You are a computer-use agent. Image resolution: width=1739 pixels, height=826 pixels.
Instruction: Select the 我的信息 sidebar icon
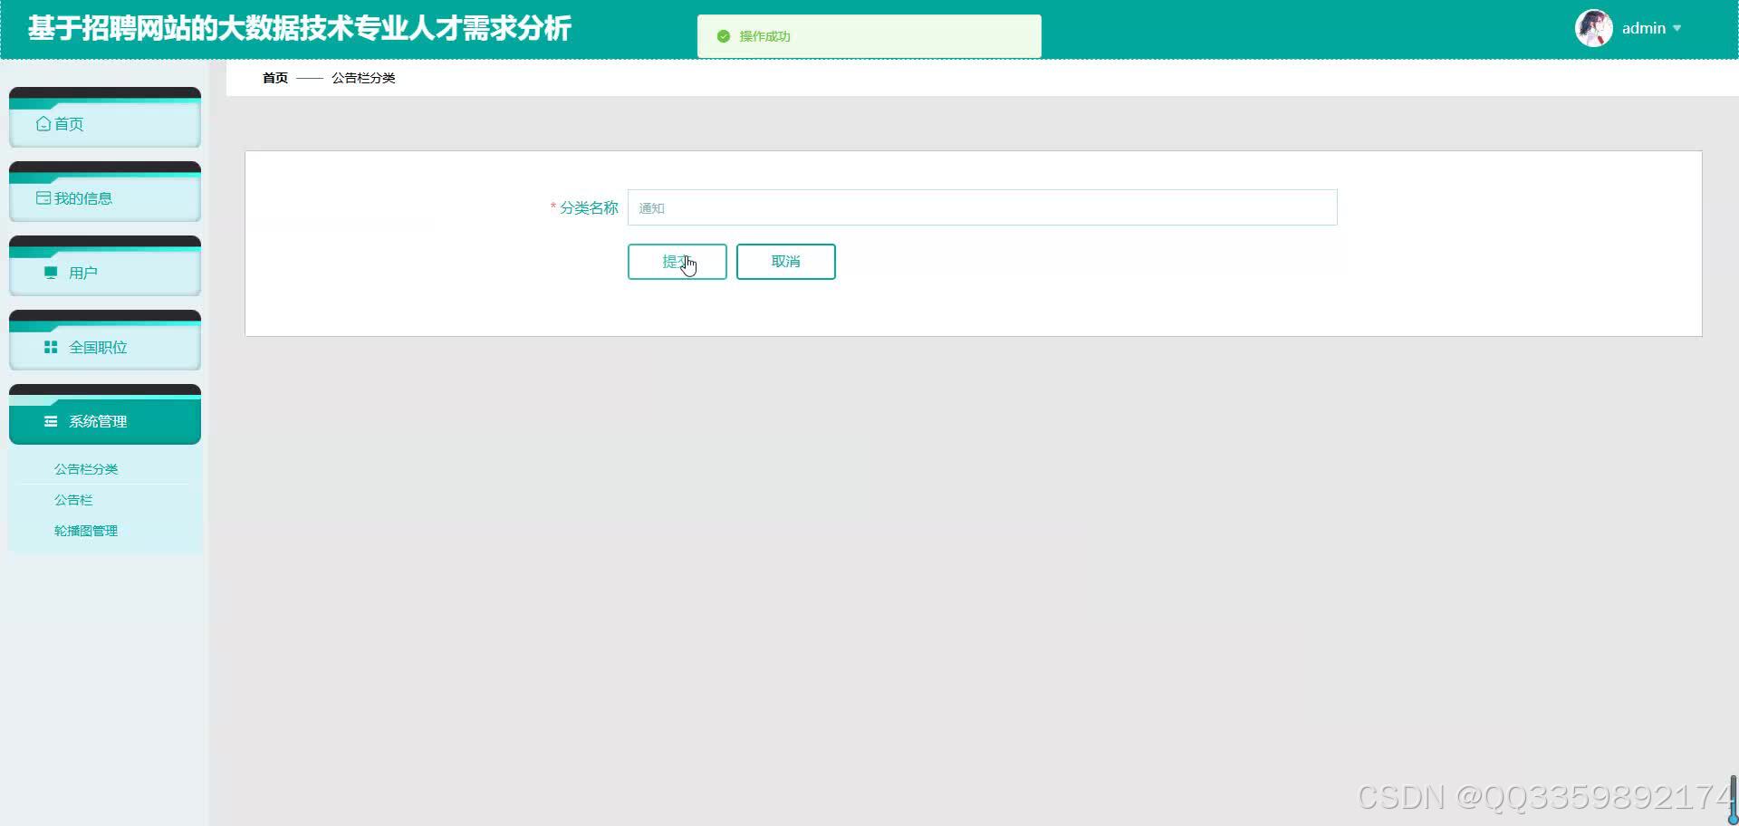[43, 197]
